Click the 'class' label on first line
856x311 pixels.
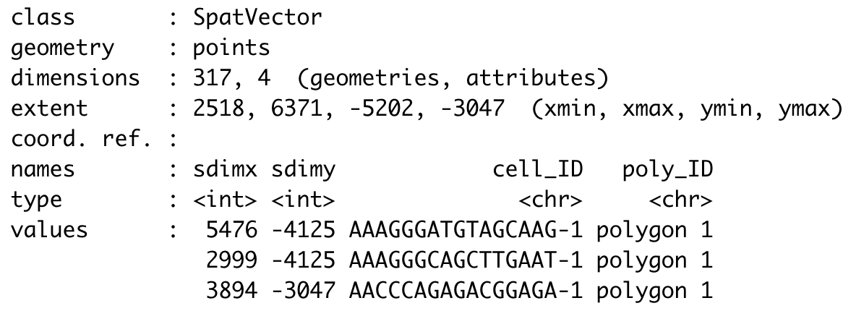[43, 17]
